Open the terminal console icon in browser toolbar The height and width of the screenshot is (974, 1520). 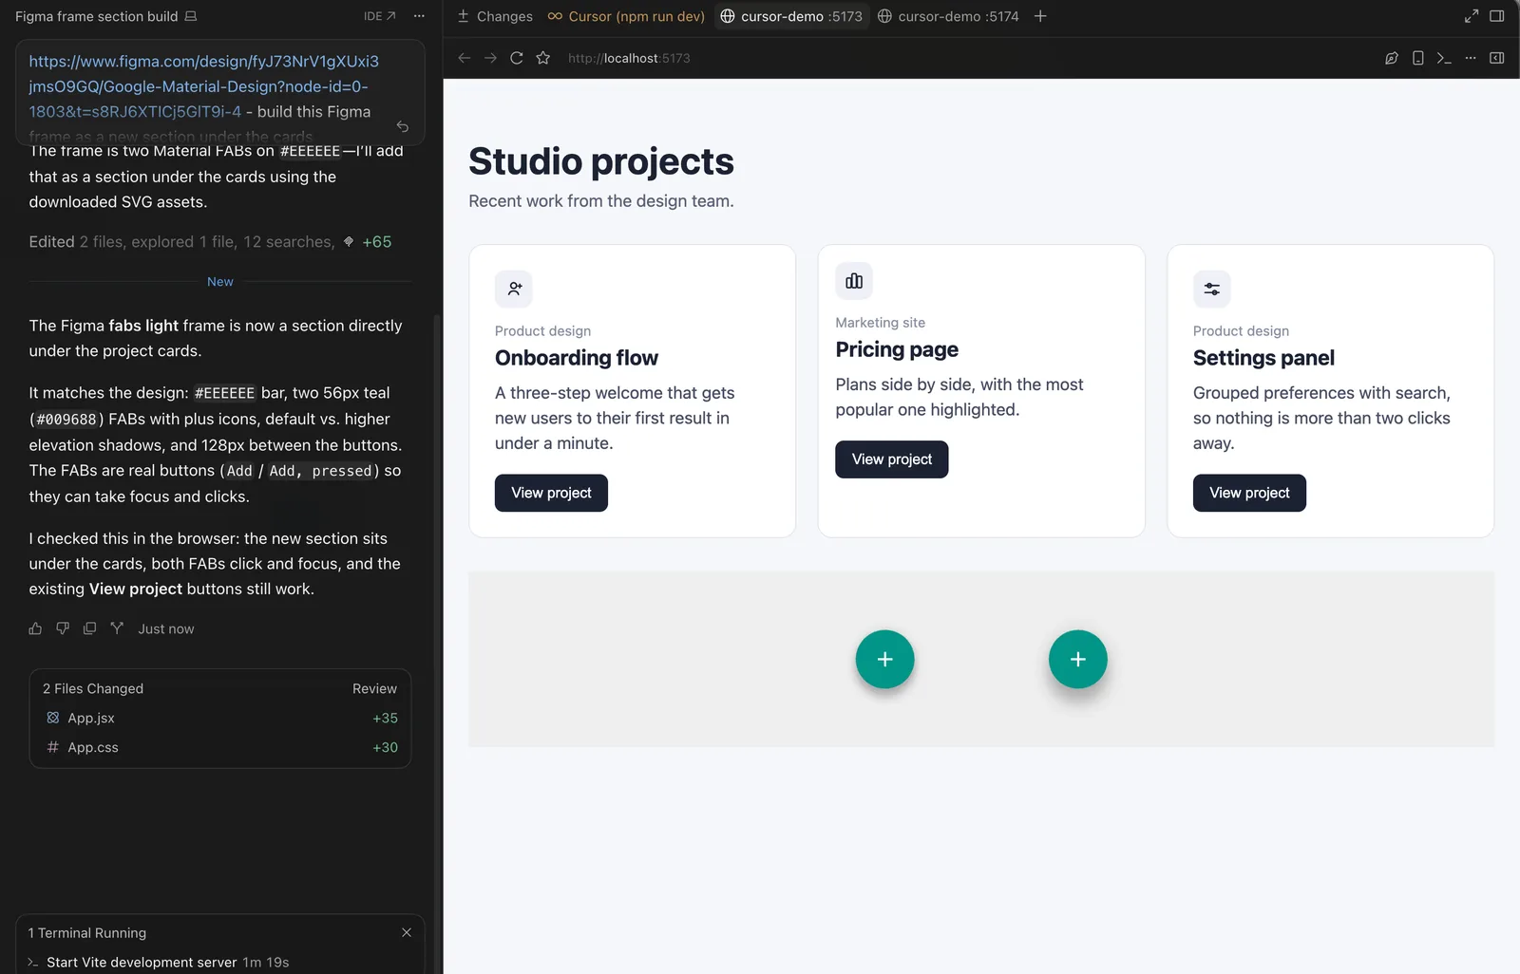click(x=1444, y=58)
